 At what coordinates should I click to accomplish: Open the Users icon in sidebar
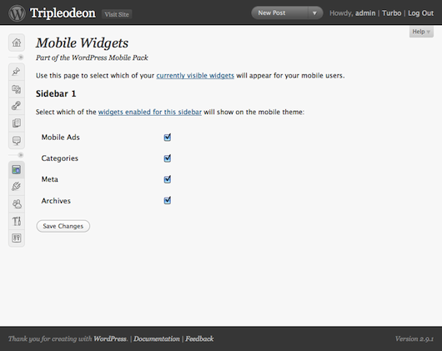pos(17,203)
